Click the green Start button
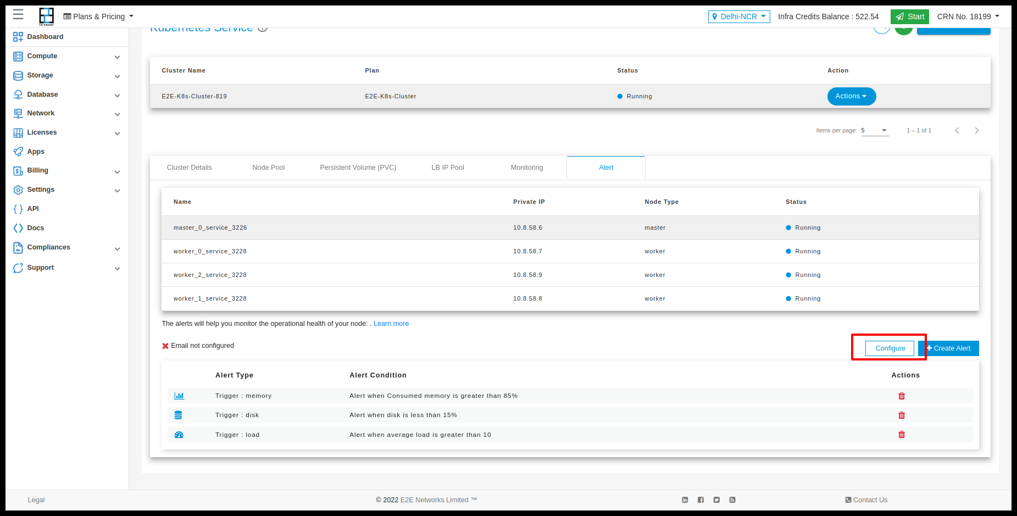1017x516 pixels. click(x=910, y=16)
